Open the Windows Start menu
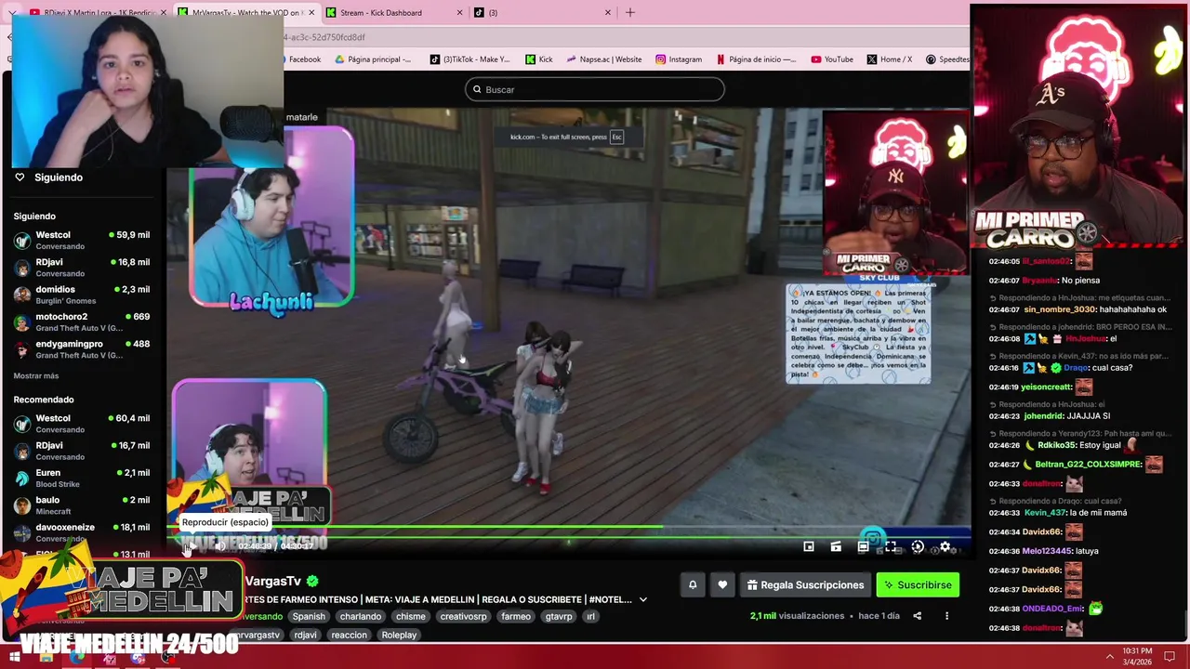 [x=14, y=657]
